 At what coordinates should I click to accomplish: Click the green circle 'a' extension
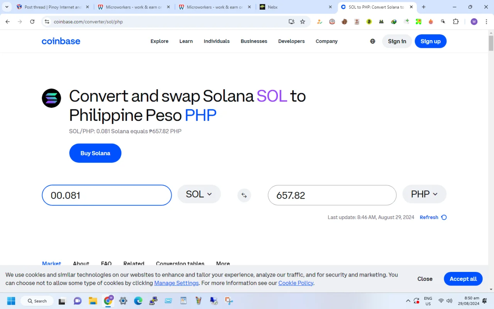tap(369, 22)
